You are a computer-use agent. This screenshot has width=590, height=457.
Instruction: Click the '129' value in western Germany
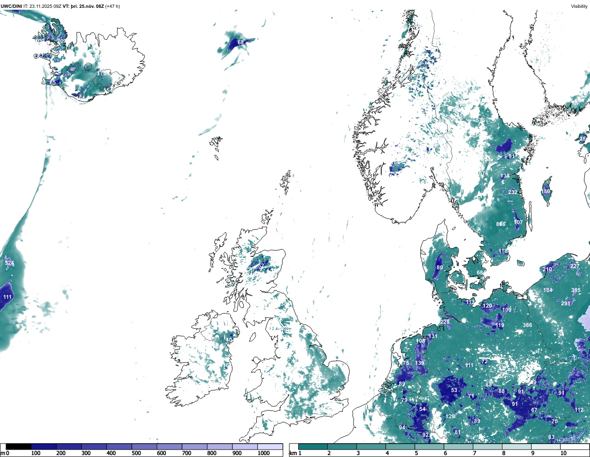point(450,416)
